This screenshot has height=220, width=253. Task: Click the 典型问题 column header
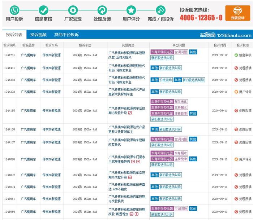(179, 45)
